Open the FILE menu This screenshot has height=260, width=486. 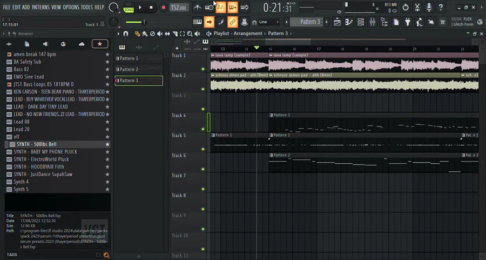pos(6,7)
